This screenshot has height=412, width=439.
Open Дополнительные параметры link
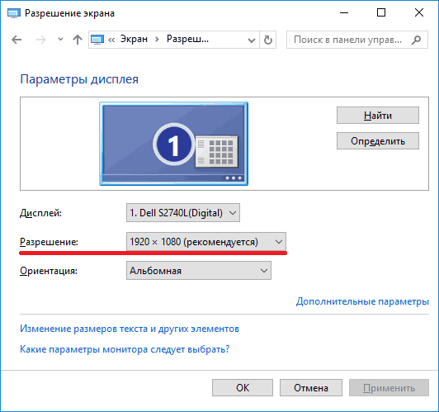362,301
